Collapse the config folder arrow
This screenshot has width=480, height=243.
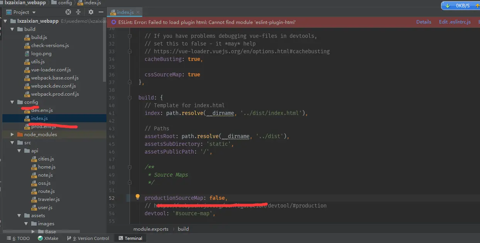12,102
